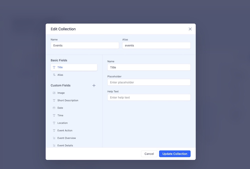This screenshot has width=250, height=169.
Task: Click the text icon beside Location
Action: 54,123
